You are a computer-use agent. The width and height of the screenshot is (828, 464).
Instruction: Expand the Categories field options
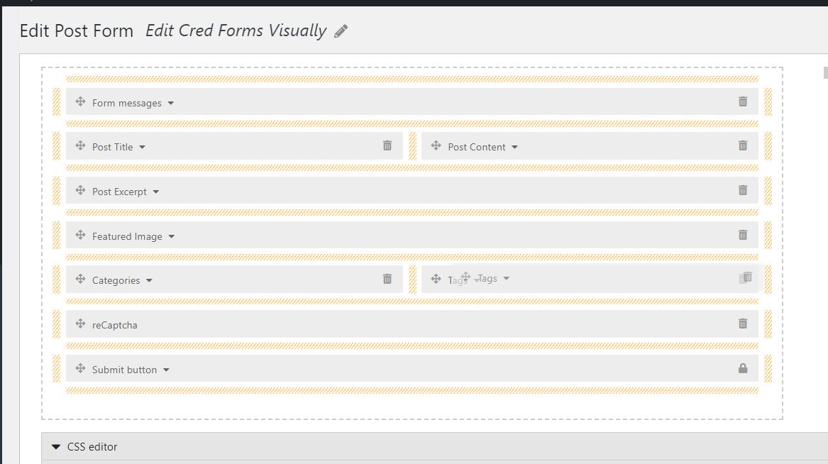[x=149, y=281]
